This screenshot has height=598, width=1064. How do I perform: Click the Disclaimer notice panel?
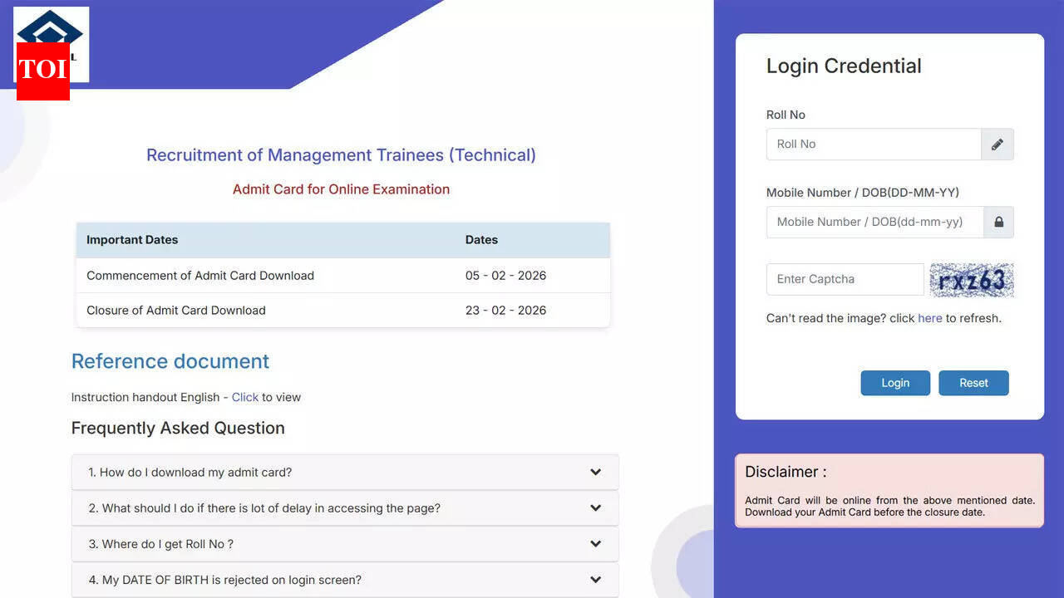click(889, 490)
